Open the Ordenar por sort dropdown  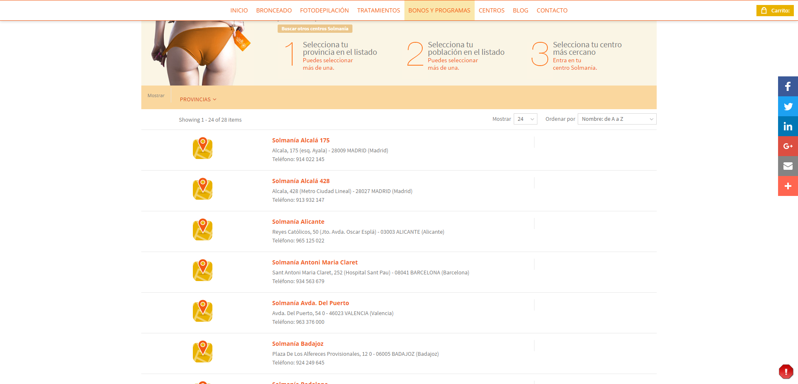pyautogui.click(x=617, y=119)
